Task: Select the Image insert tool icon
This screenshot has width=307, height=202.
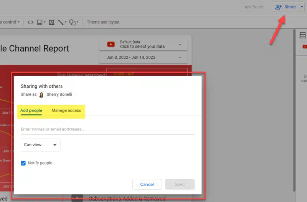Action: [x=40, y=22]
